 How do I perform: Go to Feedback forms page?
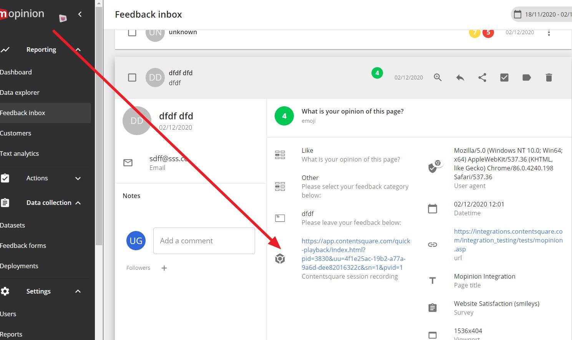click(x=23, y=246)
